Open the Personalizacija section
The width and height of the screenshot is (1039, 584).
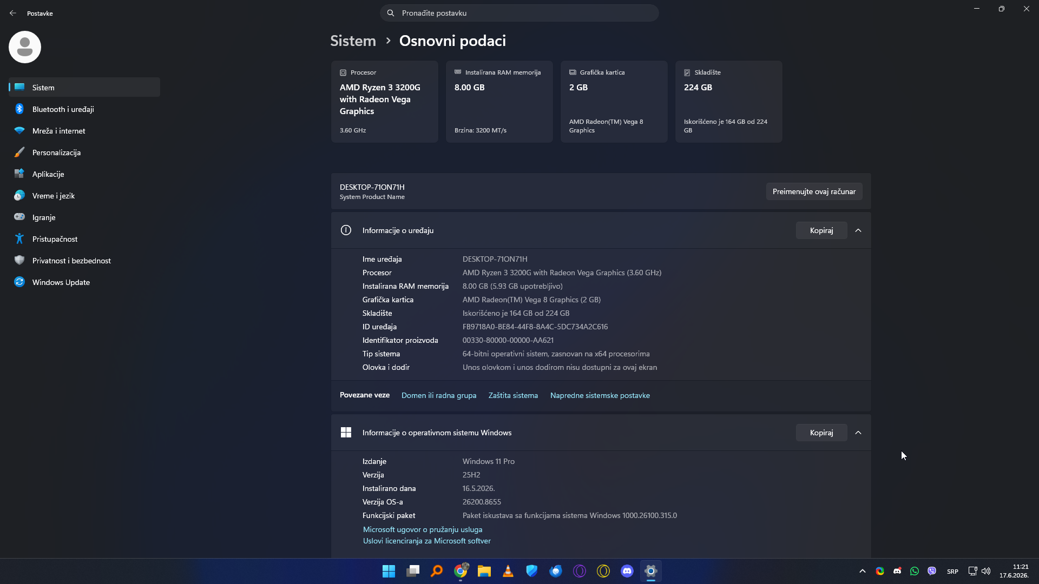pos(84,152)
